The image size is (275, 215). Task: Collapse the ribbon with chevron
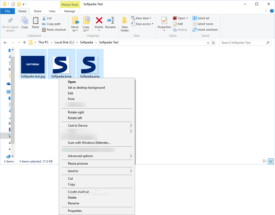[266, 11]
